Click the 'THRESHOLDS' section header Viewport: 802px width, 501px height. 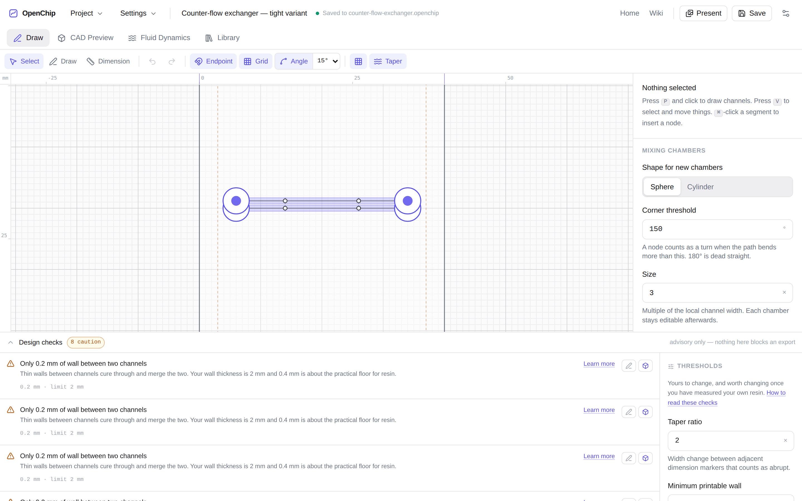pyautogui.click(x=699, y=366)
